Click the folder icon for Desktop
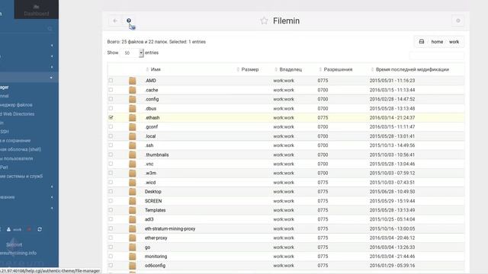 coord(132,192)
